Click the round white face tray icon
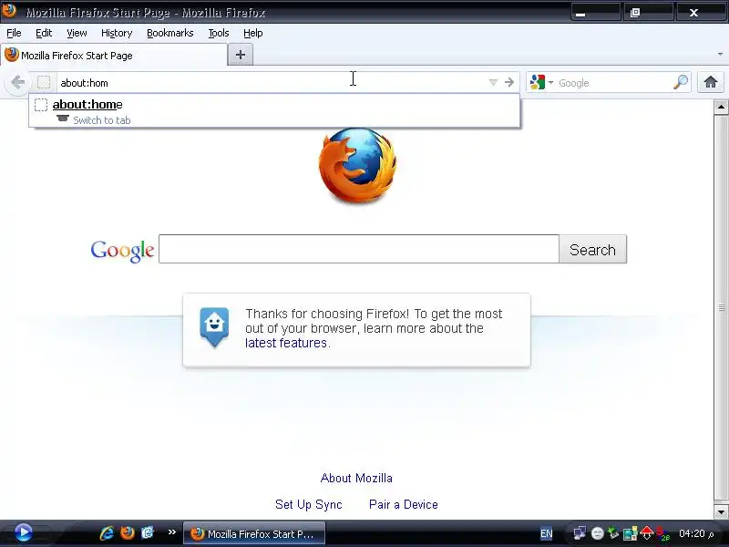Viewport: 729px width, 547px height. click(x=598, y=533)
